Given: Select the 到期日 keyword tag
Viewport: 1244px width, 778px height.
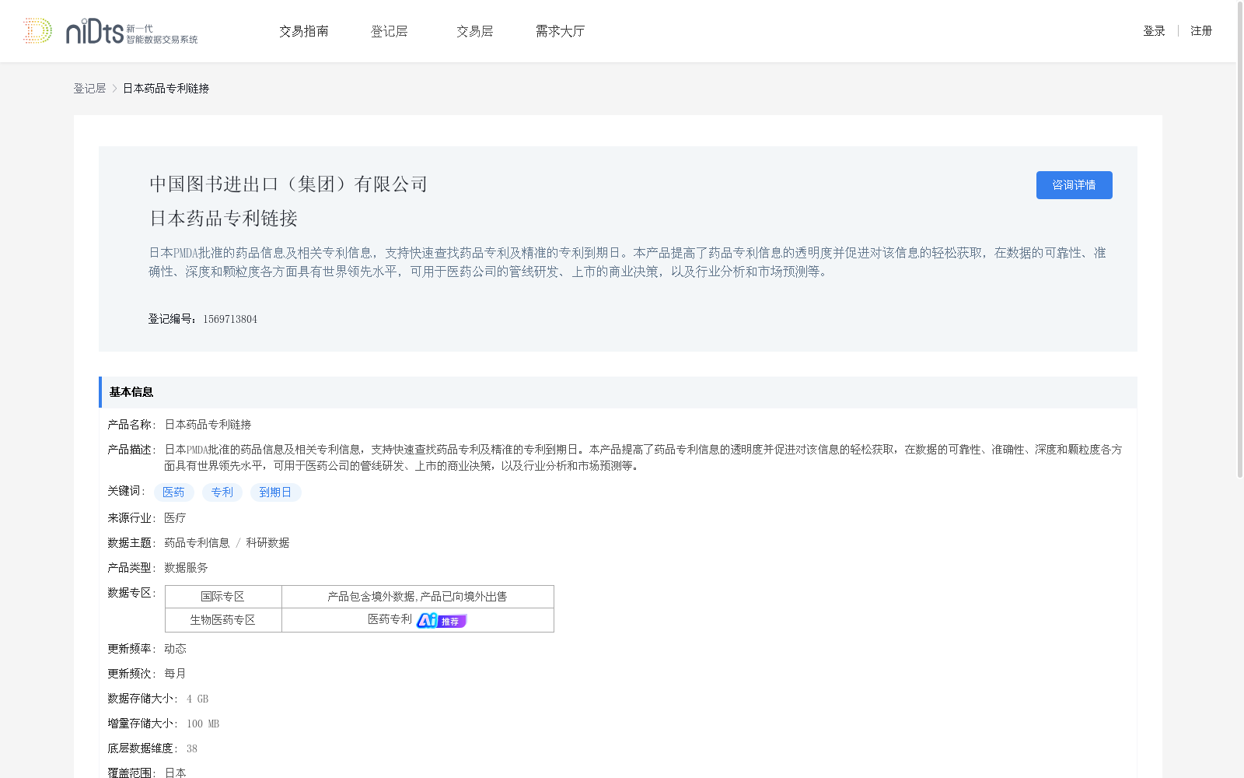Looking at the screenshot, I should click(x=275, y=492).
